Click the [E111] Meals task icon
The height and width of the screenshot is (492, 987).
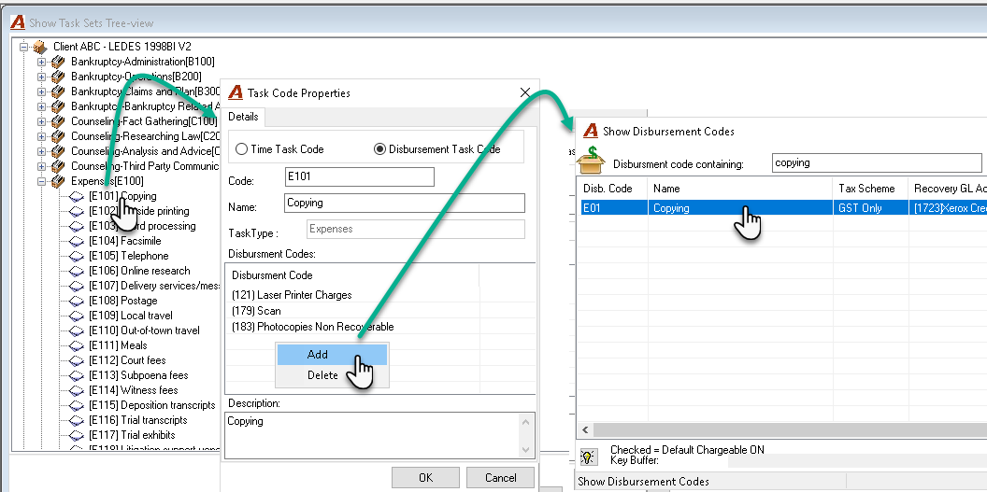(76, 345)
